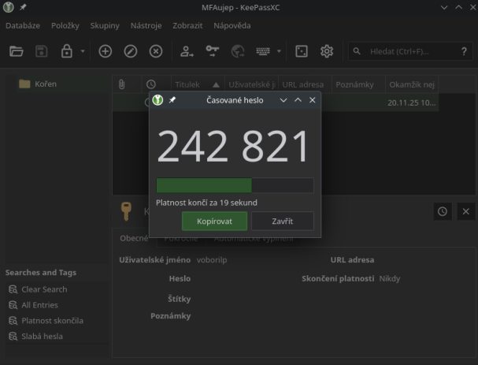Image resolution: width=478 pixels, height=365 pixels.
Task: Open the Databáze menu
Action: [22, 25]
